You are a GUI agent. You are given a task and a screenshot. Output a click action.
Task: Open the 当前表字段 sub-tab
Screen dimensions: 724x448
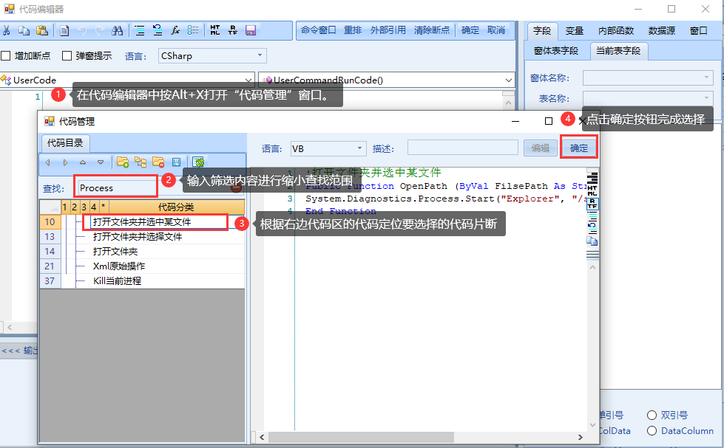click(x=618, y=51)
